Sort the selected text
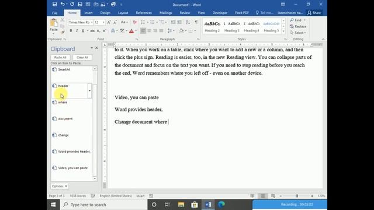The image size is (374, 210). (x=188, y=22)
